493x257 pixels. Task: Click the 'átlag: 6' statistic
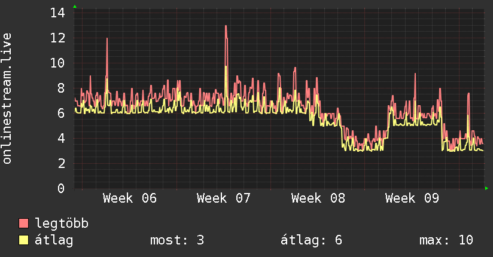[311, 240]
